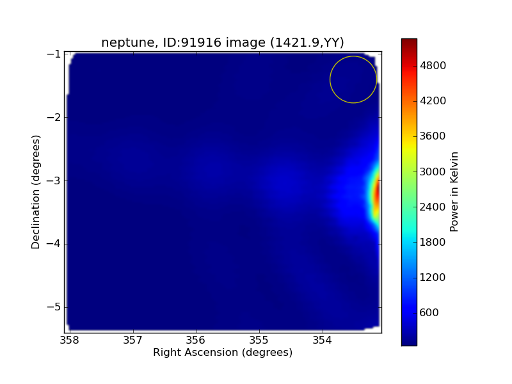Click the plot title 'neptune, ID:91916 image (1421.9,YY)'
Image resolution: width=512 pixels, height=384 pixels.
(x=223, y=42)
